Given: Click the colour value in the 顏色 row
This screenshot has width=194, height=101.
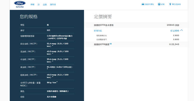Looking at the screenshot, I should 58,91.
